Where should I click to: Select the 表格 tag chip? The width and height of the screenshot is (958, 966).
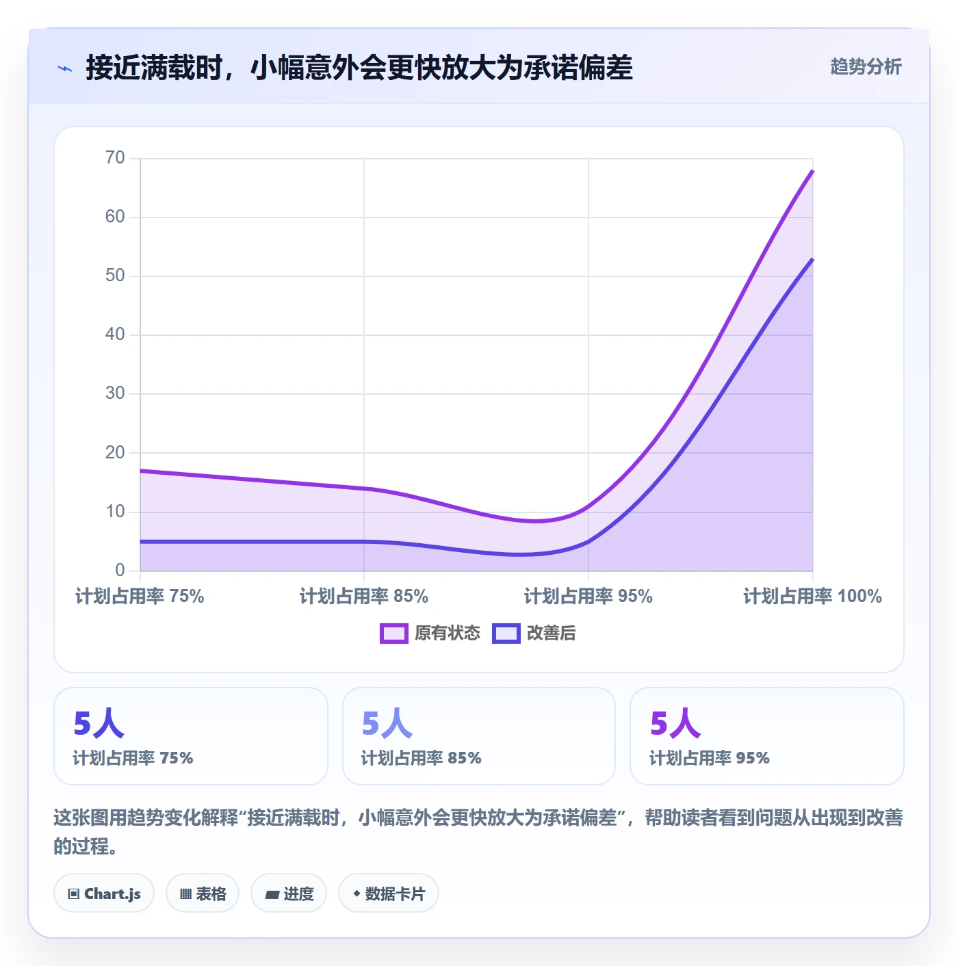point(203,893)
